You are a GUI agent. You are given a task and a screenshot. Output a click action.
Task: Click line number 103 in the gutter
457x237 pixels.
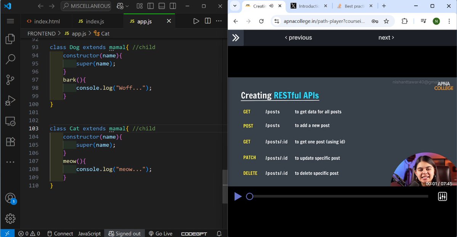click(x=34, y=128)
